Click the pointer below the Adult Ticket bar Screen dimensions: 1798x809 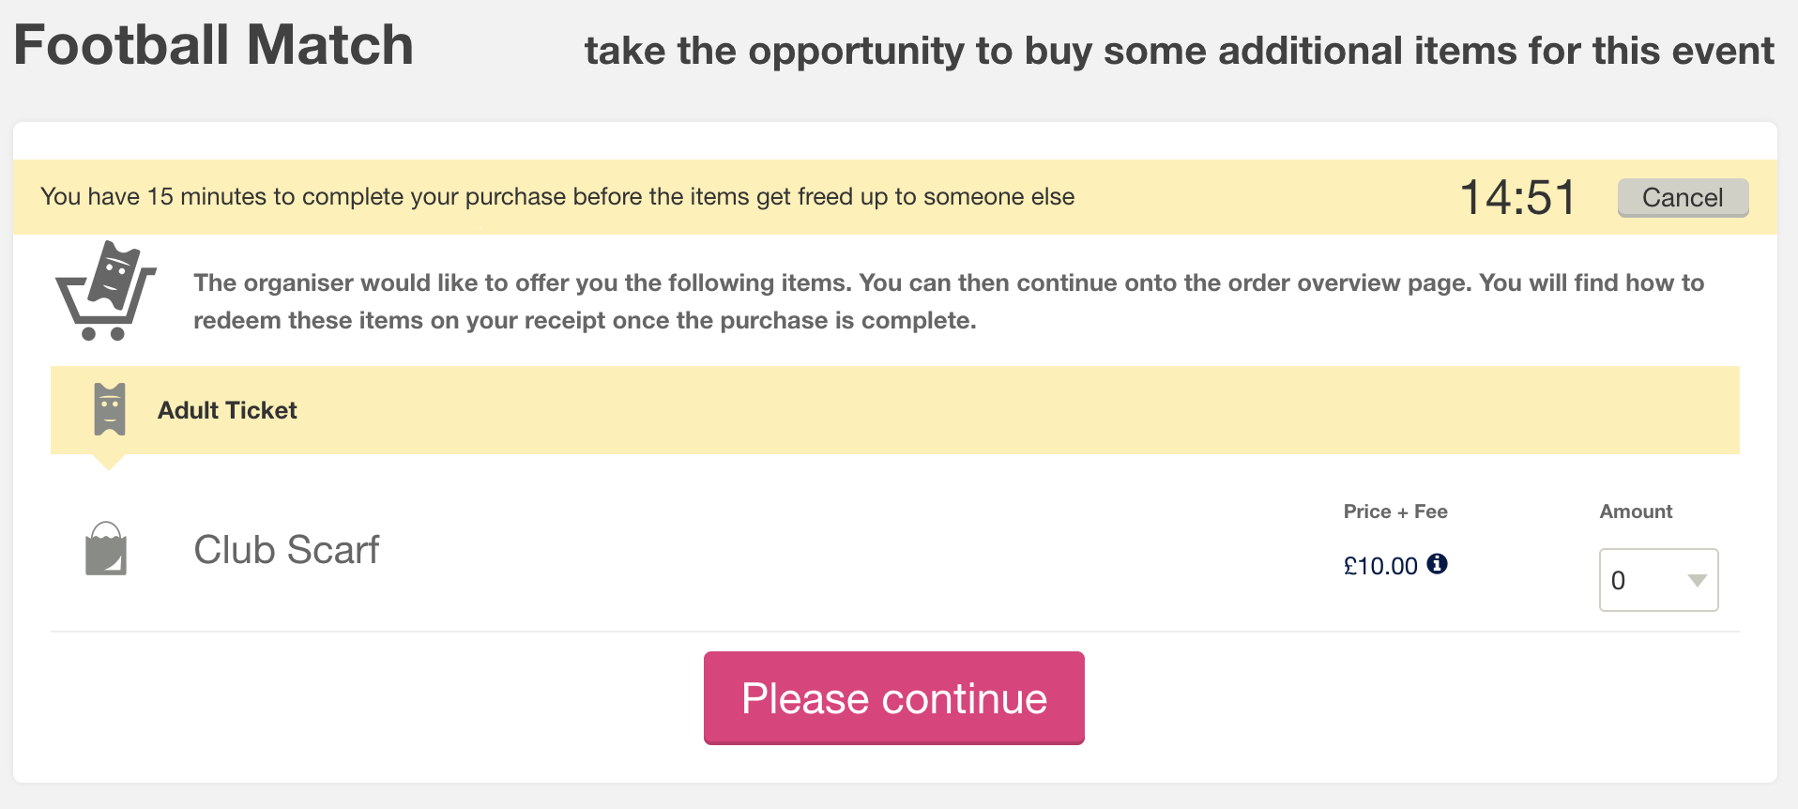click(x=109, y=462)
